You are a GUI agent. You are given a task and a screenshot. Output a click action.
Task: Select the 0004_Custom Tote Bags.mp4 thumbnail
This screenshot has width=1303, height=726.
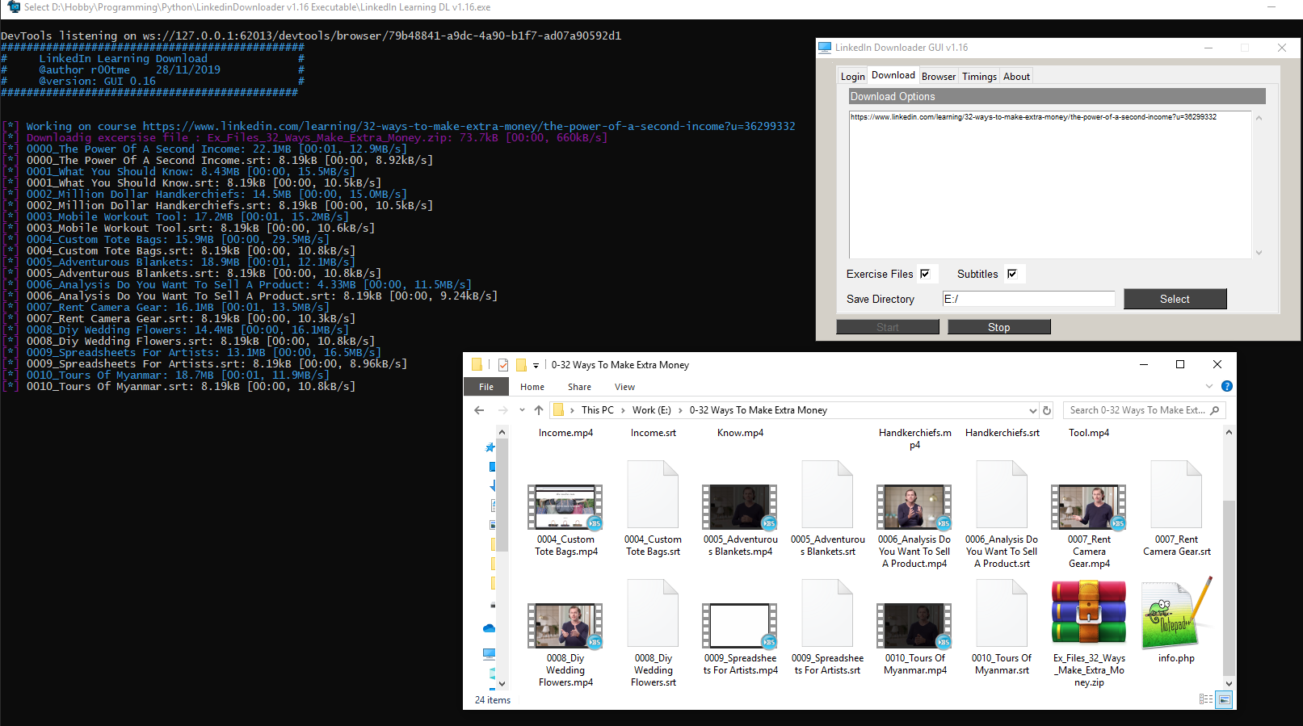pos(565,507)
